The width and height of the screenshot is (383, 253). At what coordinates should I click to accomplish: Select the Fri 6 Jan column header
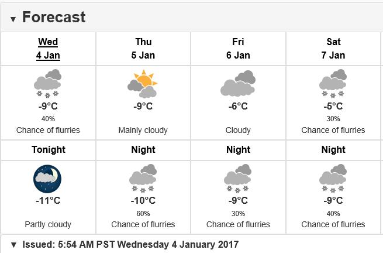click(x=238, y=49)
